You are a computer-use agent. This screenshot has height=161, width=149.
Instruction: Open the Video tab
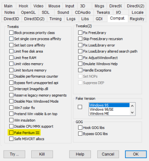38,6
